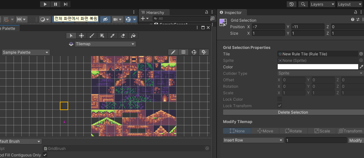
Task: Click the Move selection tool in palette toolbar
Action: click(x=81, y=36)
